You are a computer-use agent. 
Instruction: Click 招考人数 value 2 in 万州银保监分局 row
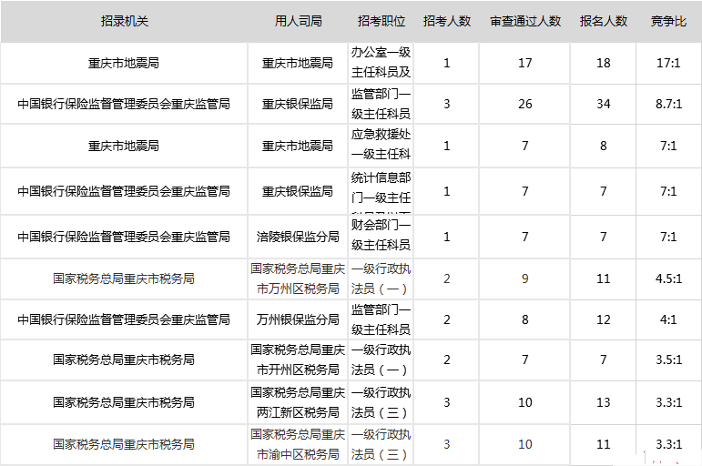pos(447,319)
